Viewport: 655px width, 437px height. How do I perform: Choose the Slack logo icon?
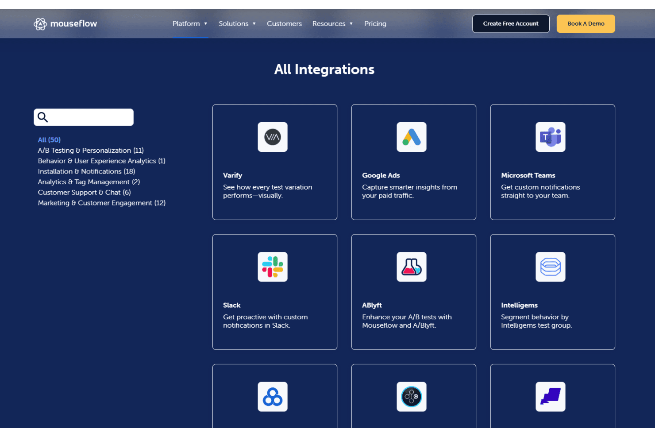pyautogui.click(x=273, y=267)
